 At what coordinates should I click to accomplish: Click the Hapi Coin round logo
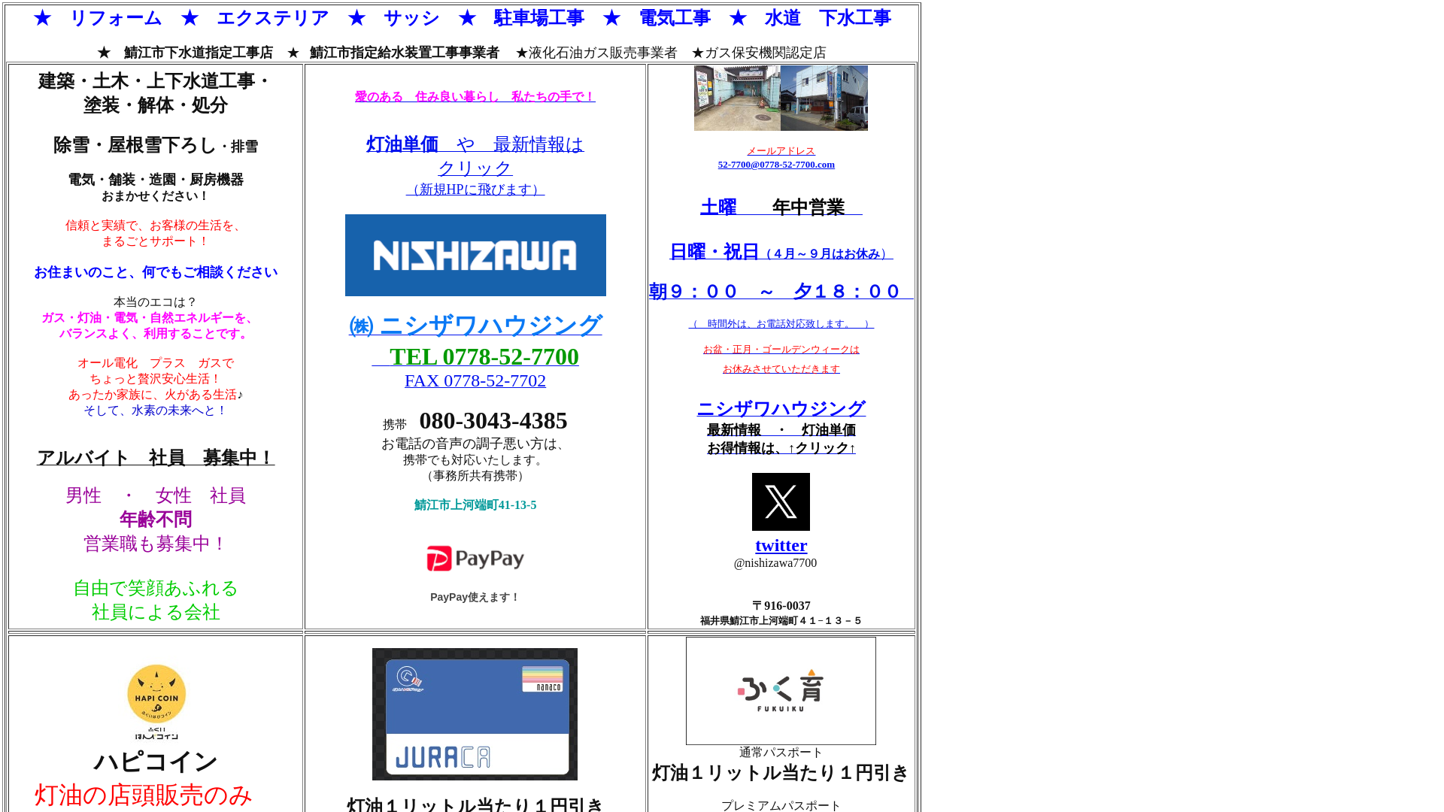156,694
